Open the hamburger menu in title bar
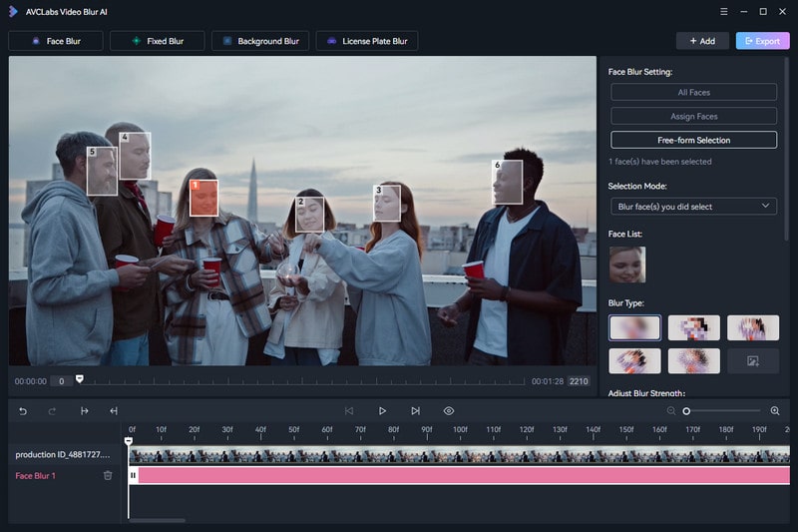 (x=723, y=11)
